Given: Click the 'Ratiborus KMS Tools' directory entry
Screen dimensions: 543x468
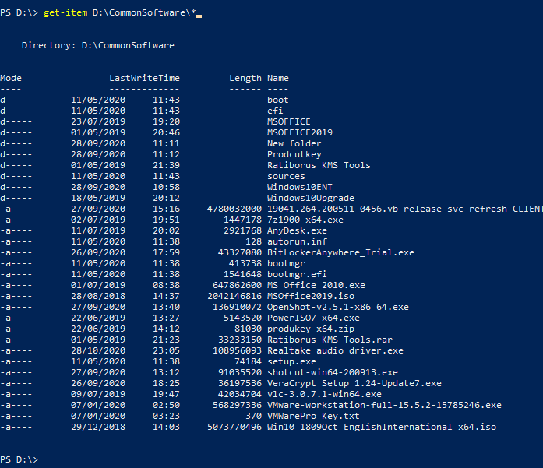Looking at the screenshot, I should (319, 165).
